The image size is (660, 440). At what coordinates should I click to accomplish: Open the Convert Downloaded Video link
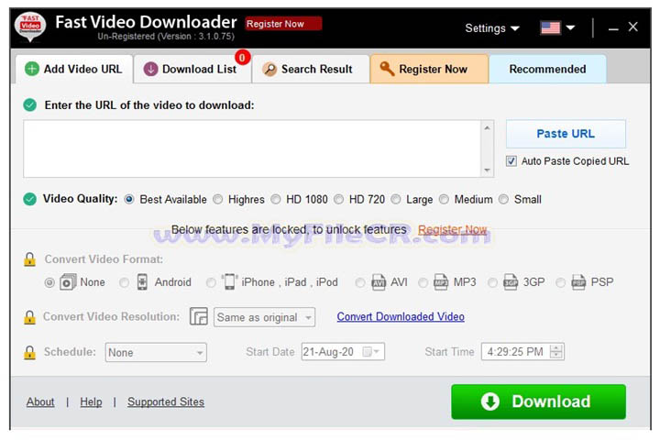pos(401,316)
